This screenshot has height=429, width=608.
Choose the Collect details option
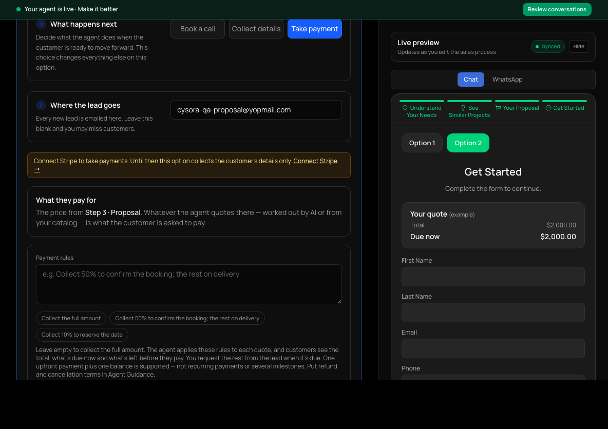point(256,29)
